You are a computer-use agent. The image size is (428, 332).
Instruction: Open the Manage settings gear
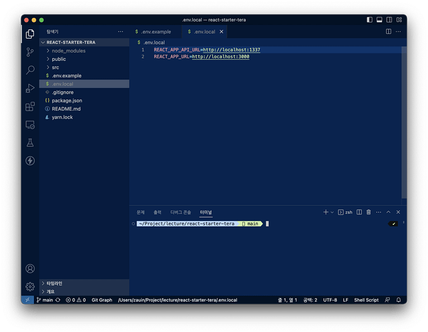[x=30, y=286]
